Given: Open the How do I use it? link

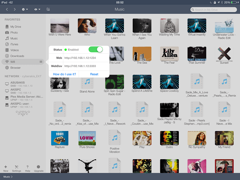Looking at the screenshot, I should click(64, 74).
